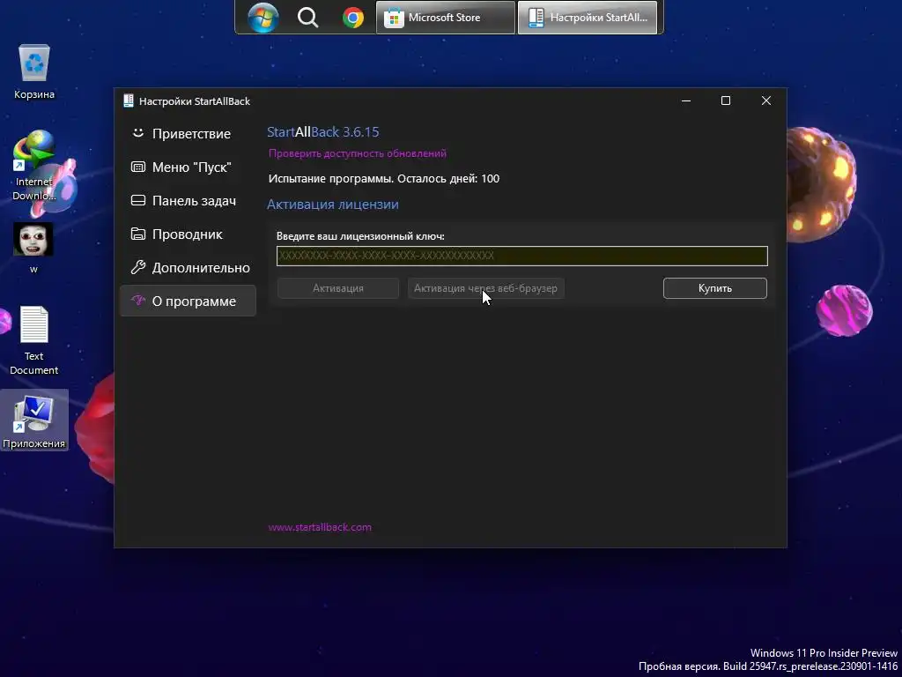Click the taskbar icon beside Панель задач
The height and width of the screenshot is (677, 902).
(138, 200)
